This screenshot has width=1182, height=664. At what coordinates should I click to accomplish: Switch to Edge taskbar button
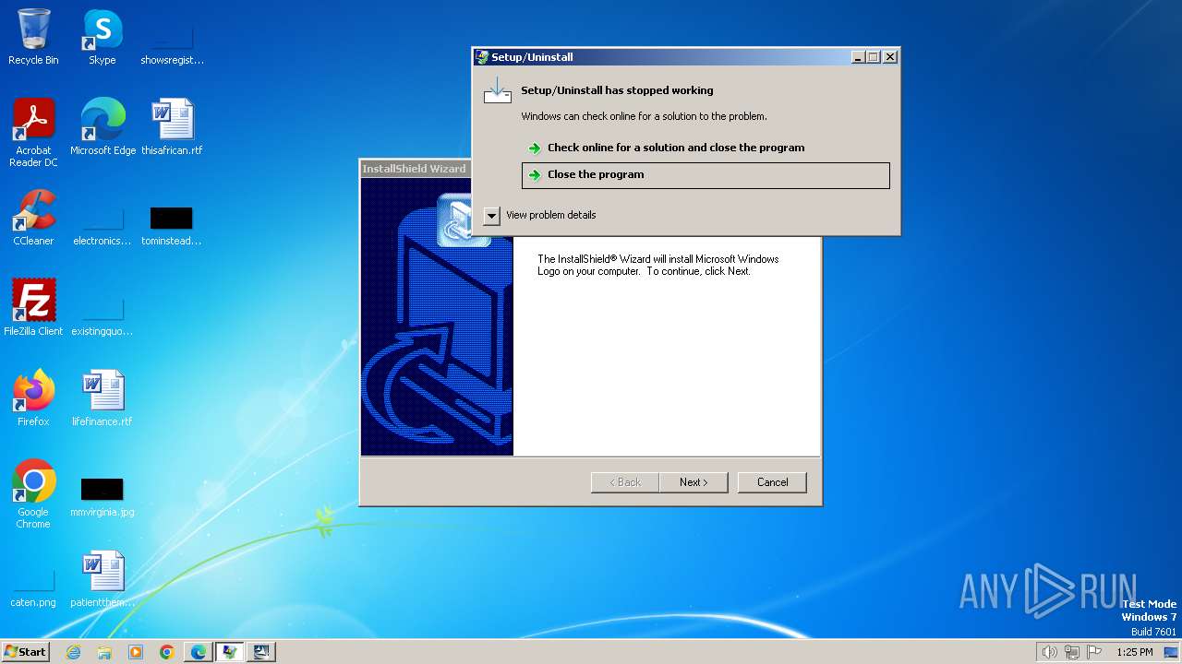pos(199,652)
